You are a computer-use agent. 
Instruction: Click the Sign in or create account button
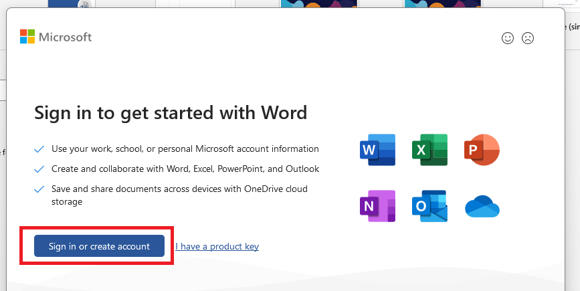coord(99,246)
